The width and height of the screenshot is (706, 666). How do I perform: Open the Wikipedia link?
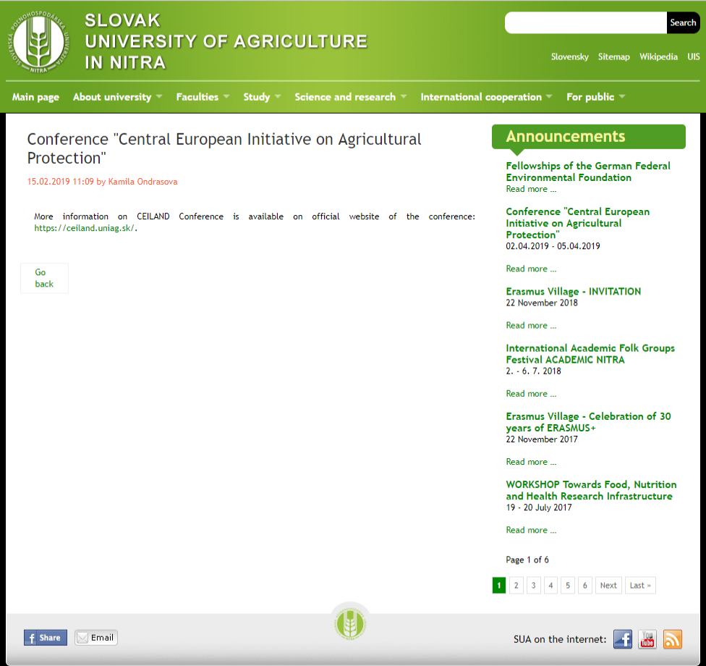[x=658, y=56]
